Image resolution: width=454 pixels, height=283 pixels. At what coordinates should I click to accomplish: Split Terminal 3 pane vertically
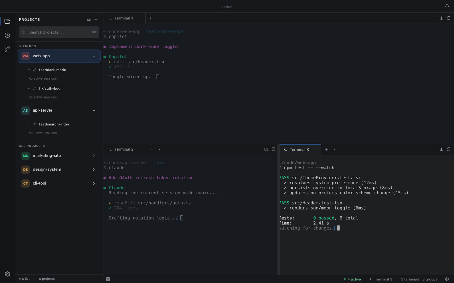(x=441, y=149)
